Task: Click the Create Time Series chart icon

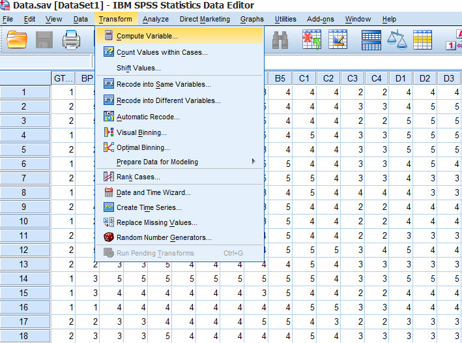Action: coord(108,207)
